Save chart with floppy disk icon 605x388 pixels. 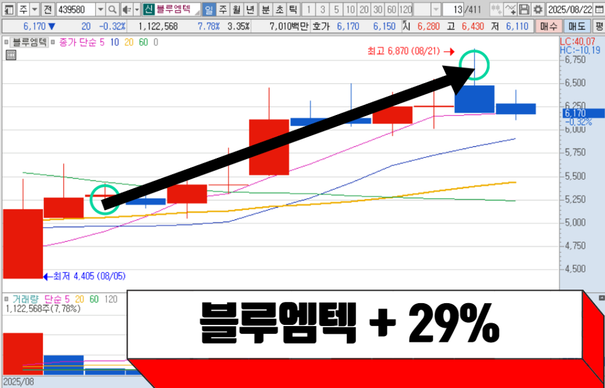pyautogui.click(x=523, y=9)
